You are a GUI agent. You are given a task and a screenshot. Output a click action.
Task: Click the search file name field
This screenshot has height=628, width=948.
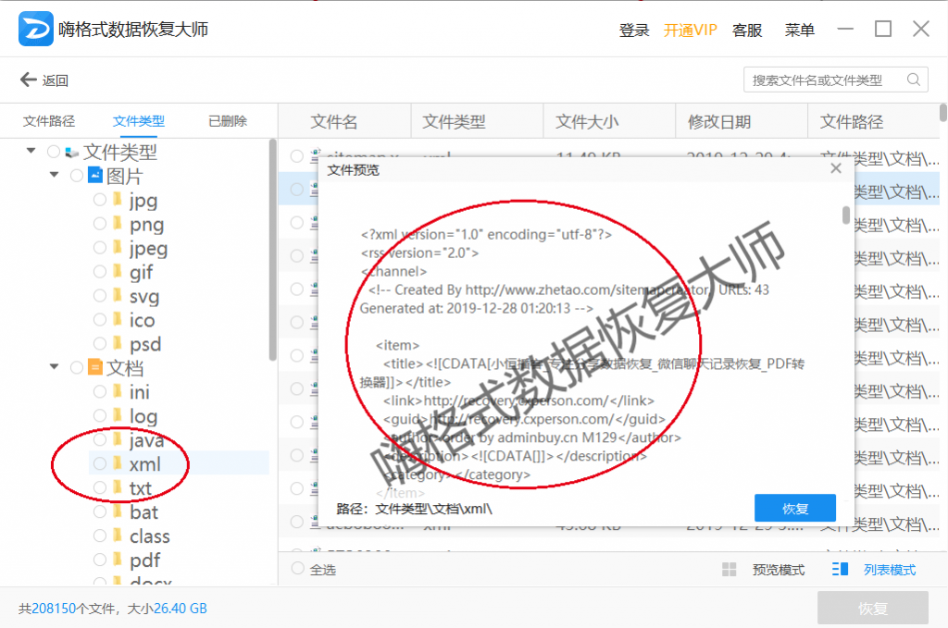[836, 80]
